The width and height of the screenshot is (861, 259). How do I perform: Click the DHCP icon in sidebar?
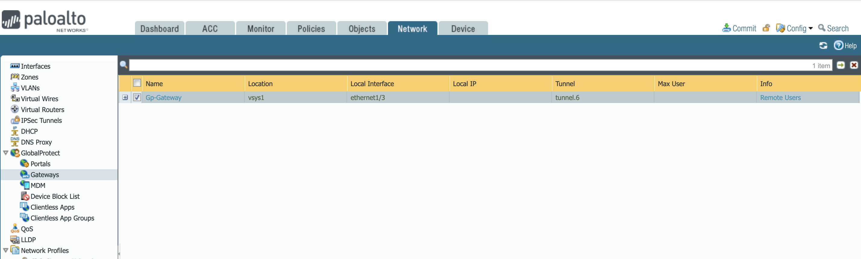[x=15, y=131]
